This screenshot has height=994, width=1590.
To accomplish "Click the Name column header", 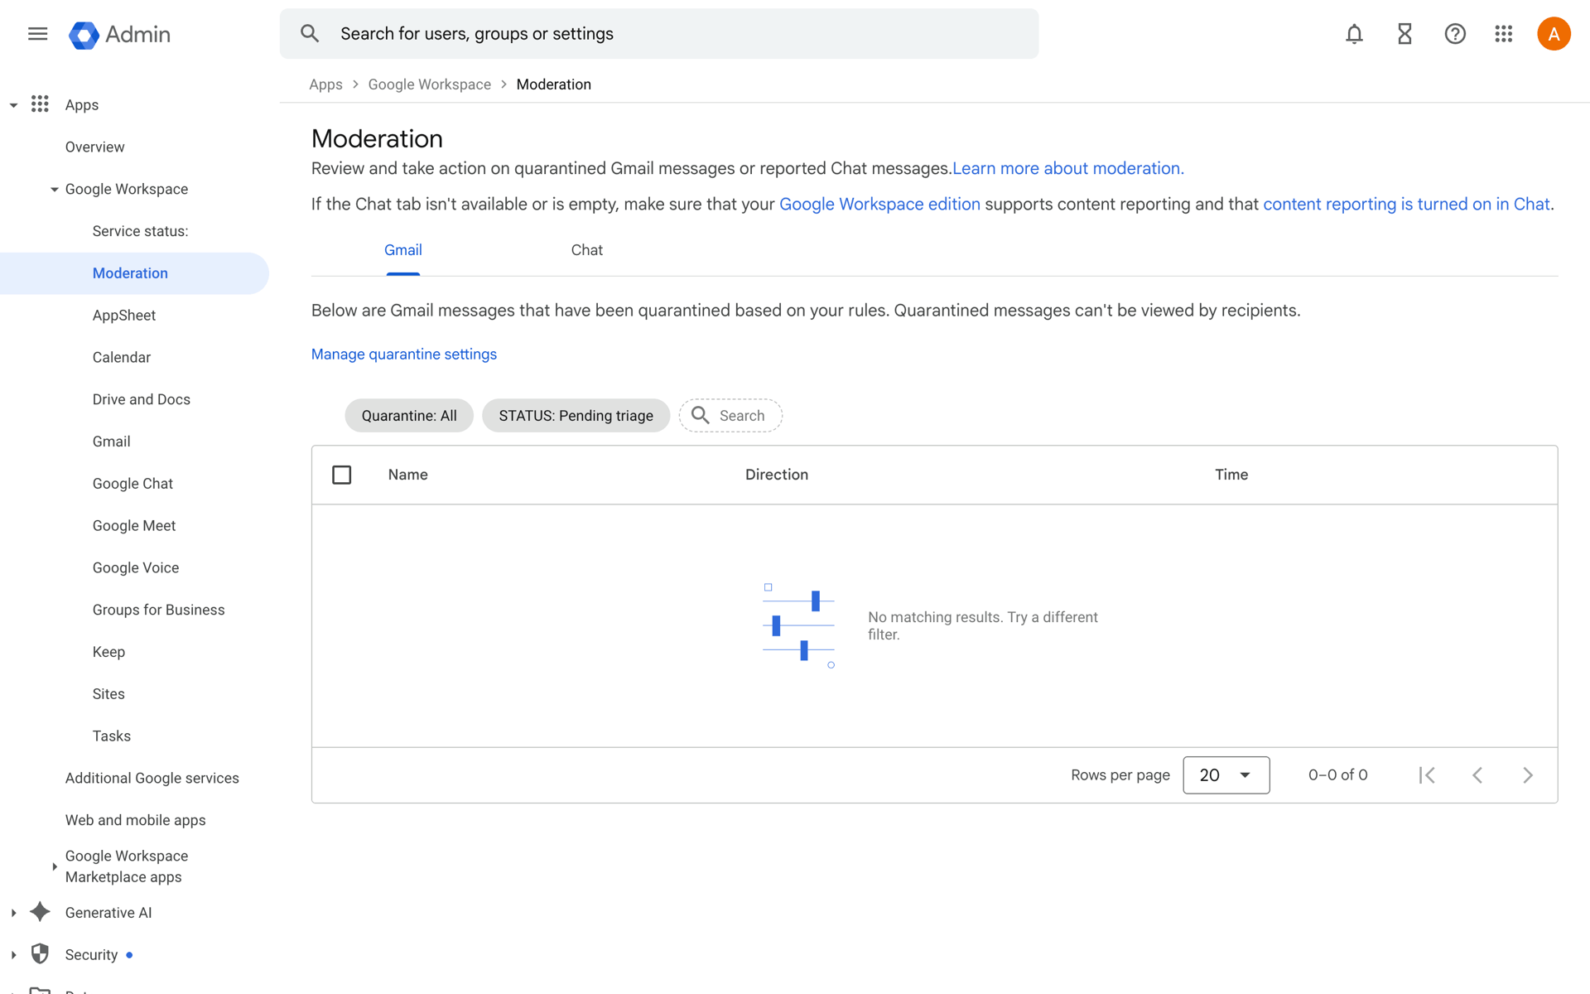I will tap(407, 475).
